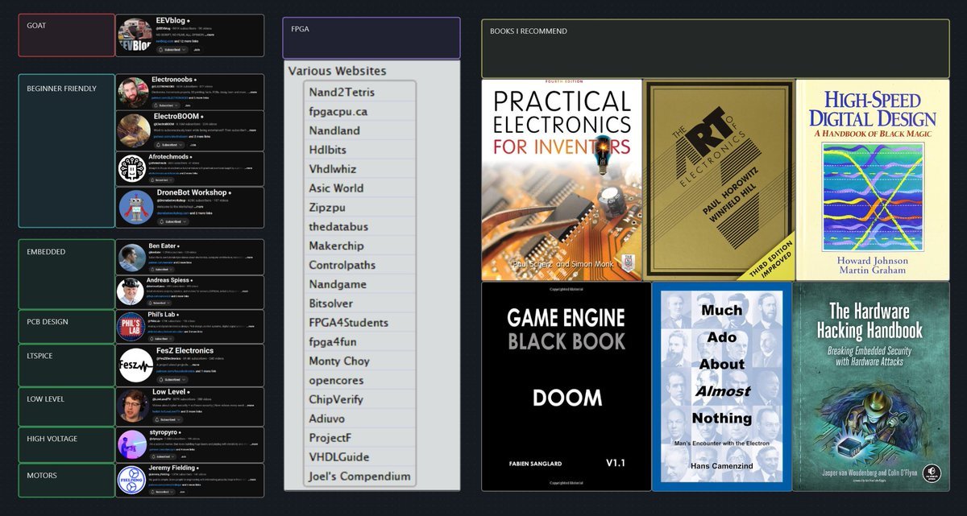Open Subscribed dropdown on DroneBot Workshop card

172,221
